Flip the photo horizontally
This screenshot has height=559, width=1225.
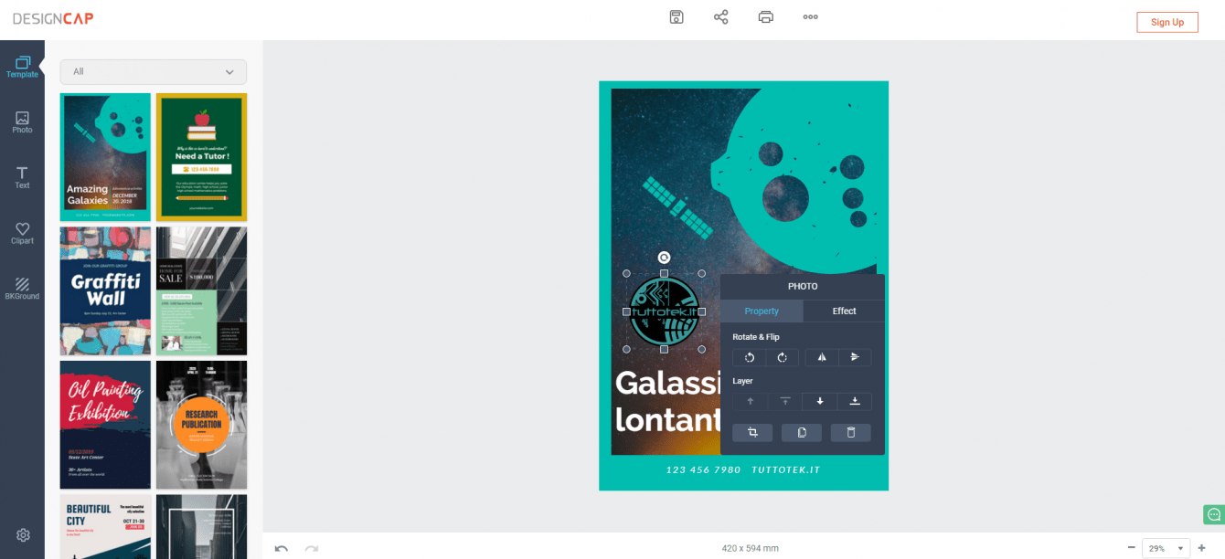(821, 357)
